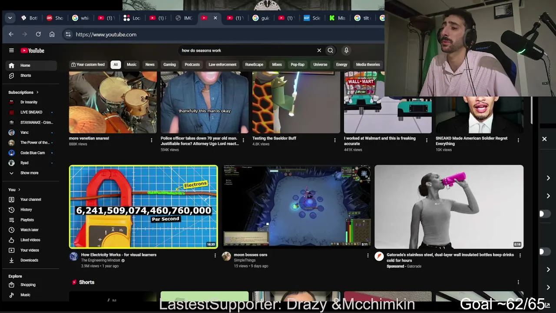Expand the You section arrow
Screen dimensions: 556x313
tap(19, 190)
